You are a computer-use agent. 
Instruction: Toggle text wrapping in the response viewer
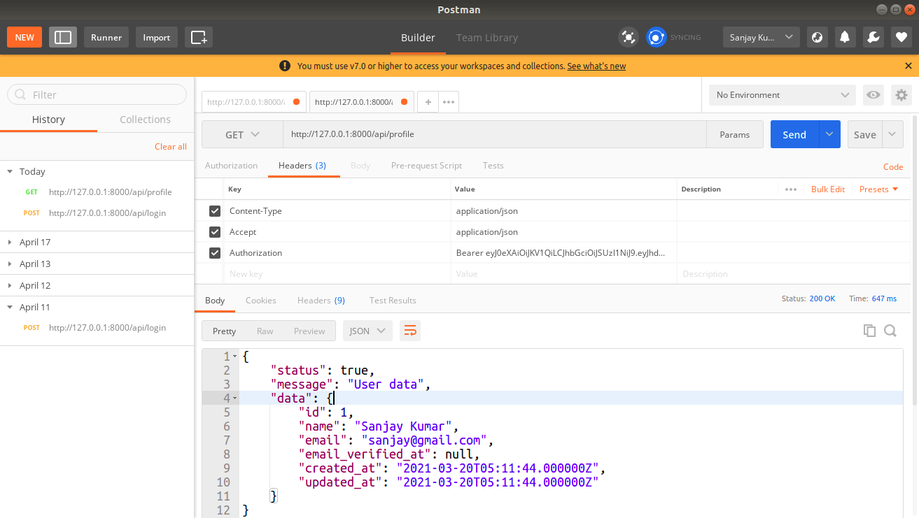point(410,330)
